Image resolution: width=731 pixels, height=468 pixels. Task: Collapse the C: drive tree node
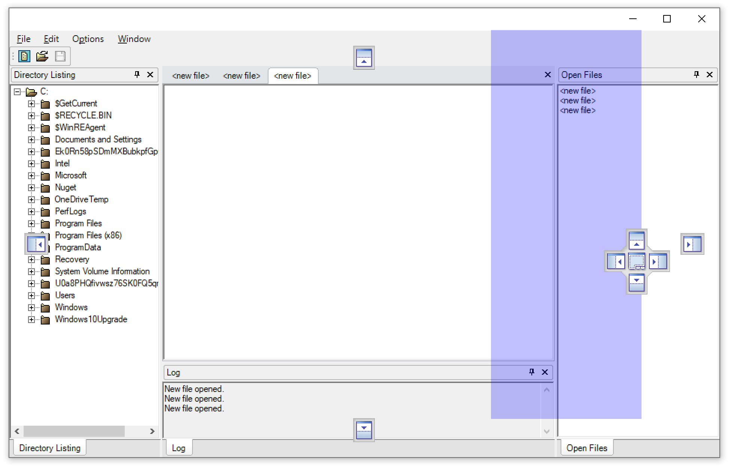tap(17, 92)
